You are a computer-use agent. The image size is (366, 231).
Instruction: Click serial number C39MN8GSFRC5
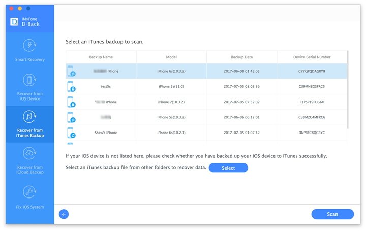(312, 86)
